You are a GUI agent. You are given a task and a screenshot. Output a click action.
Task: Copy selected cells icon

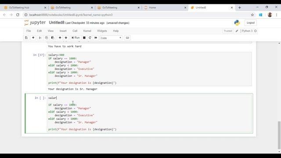click(47, 38)
